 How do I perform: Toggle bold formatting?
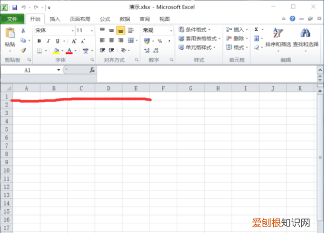39,41
